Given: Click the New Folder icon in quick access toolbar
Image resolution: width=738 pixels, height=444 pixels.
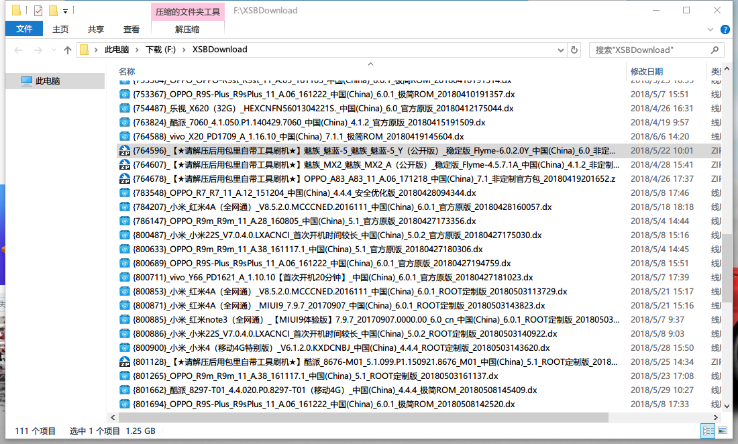Looking at the screenshot, I should click(x=53, y=10).
